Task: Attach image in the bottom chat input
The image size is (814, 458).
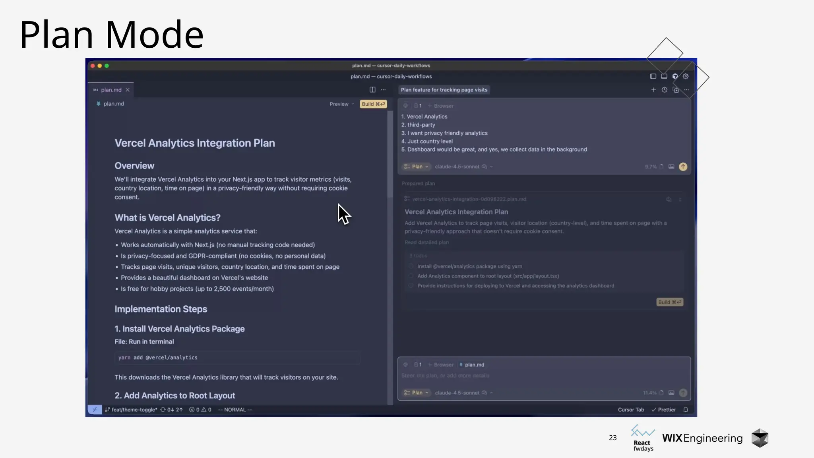Action: click(671, 393)
